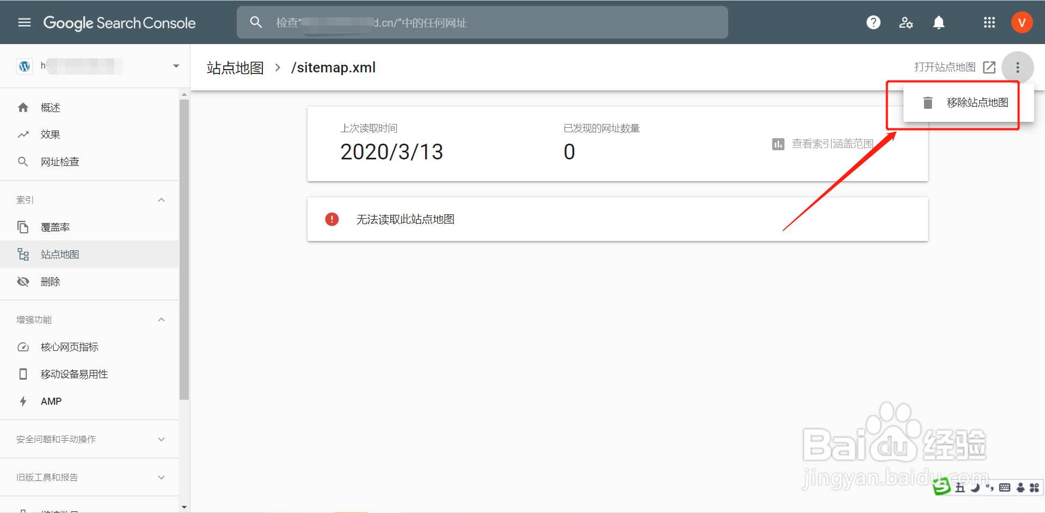Click the sidebar scrollbar up arrow
1045x513 pixels.
coord(184,95)
